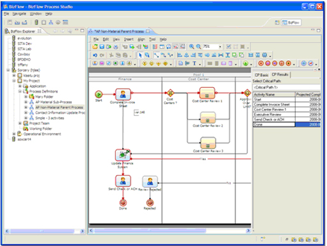Toggle the straight connector line tool

click(156, 55)
